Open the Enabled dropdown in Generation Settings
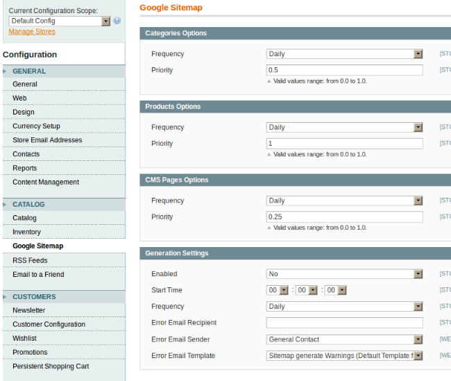Image resolution: width=451 pixels, height=381 pixels. (x=344, y=274)
